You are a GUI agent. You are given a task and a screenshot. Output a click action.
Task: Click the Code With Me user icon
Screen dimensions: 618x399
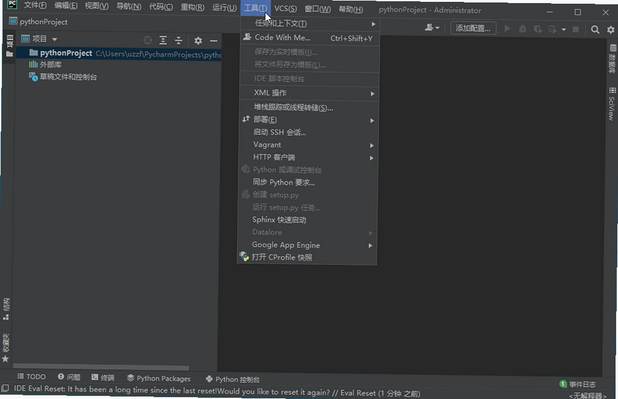coord(432,28)
